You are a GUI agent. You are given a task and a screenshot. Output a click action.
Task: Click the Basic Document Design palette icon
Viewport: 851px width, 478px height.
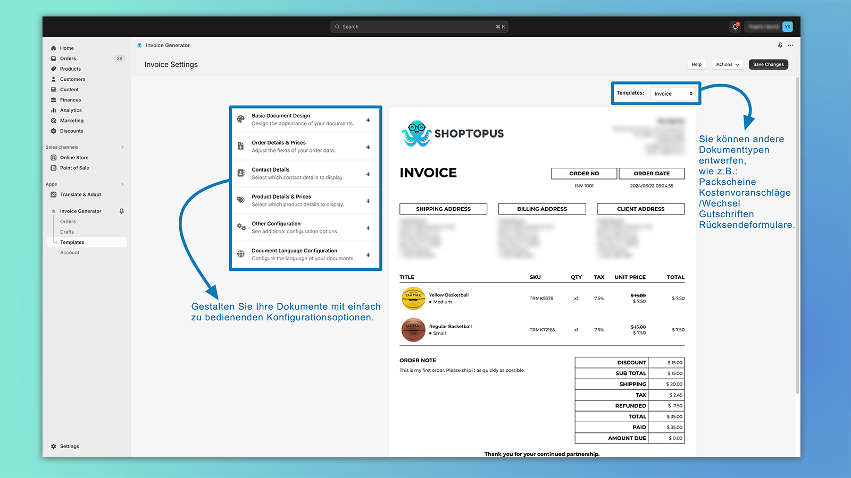tap(241, 119)
